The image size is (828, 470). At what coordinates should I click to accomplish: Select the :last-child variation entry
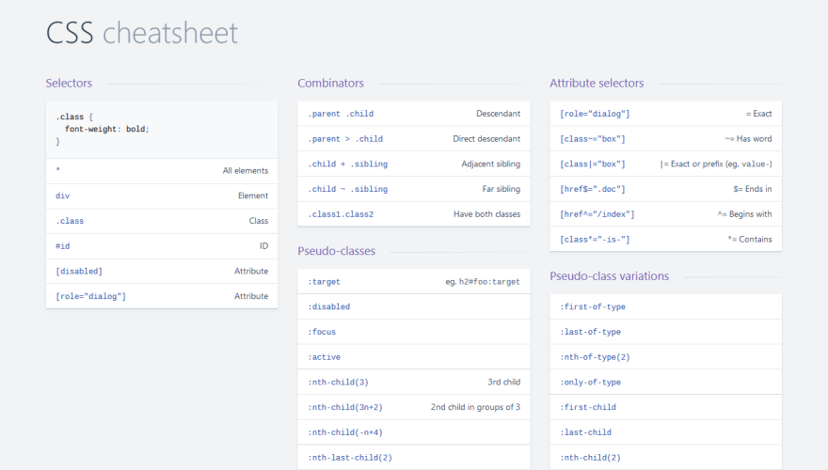[x=665, y=432]
